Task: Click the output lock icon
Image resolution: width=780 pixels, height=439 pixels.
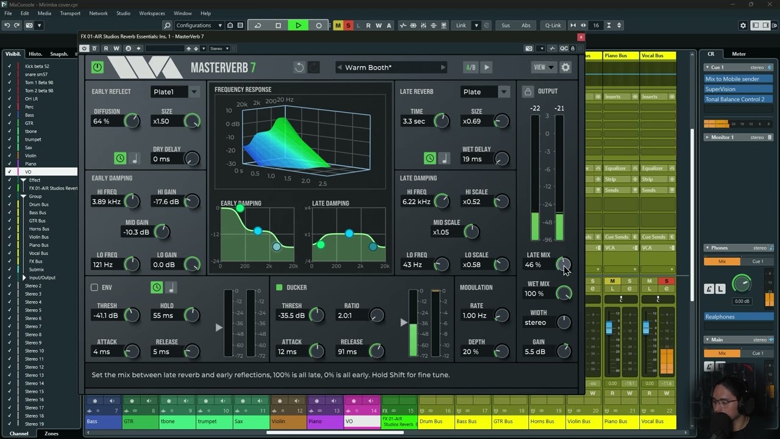Action: coord(528,91)
